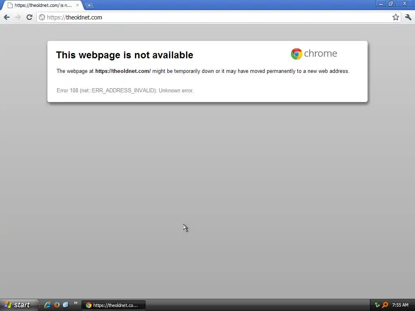
Task: Click the Error 108 ERR_ADDRESS_INVALID text
Action: [125, 90]
